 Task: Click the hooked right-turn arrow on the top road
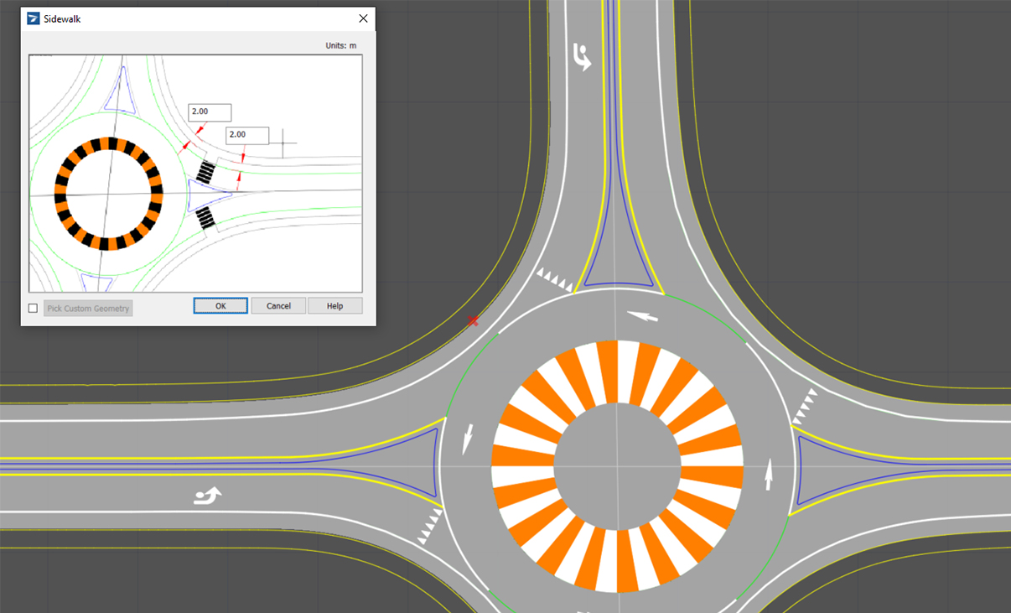click(582, 57)
